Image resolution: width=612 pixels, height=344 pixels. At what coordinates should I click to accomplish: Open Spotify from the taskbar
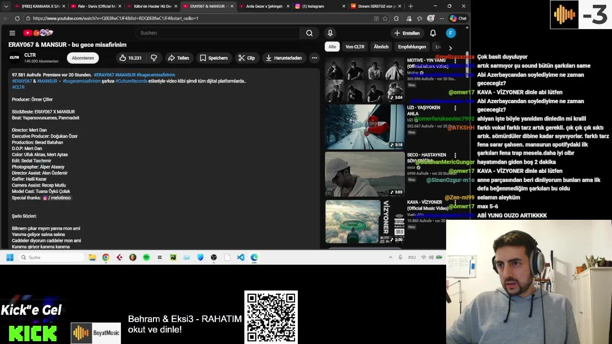point(146,257)
